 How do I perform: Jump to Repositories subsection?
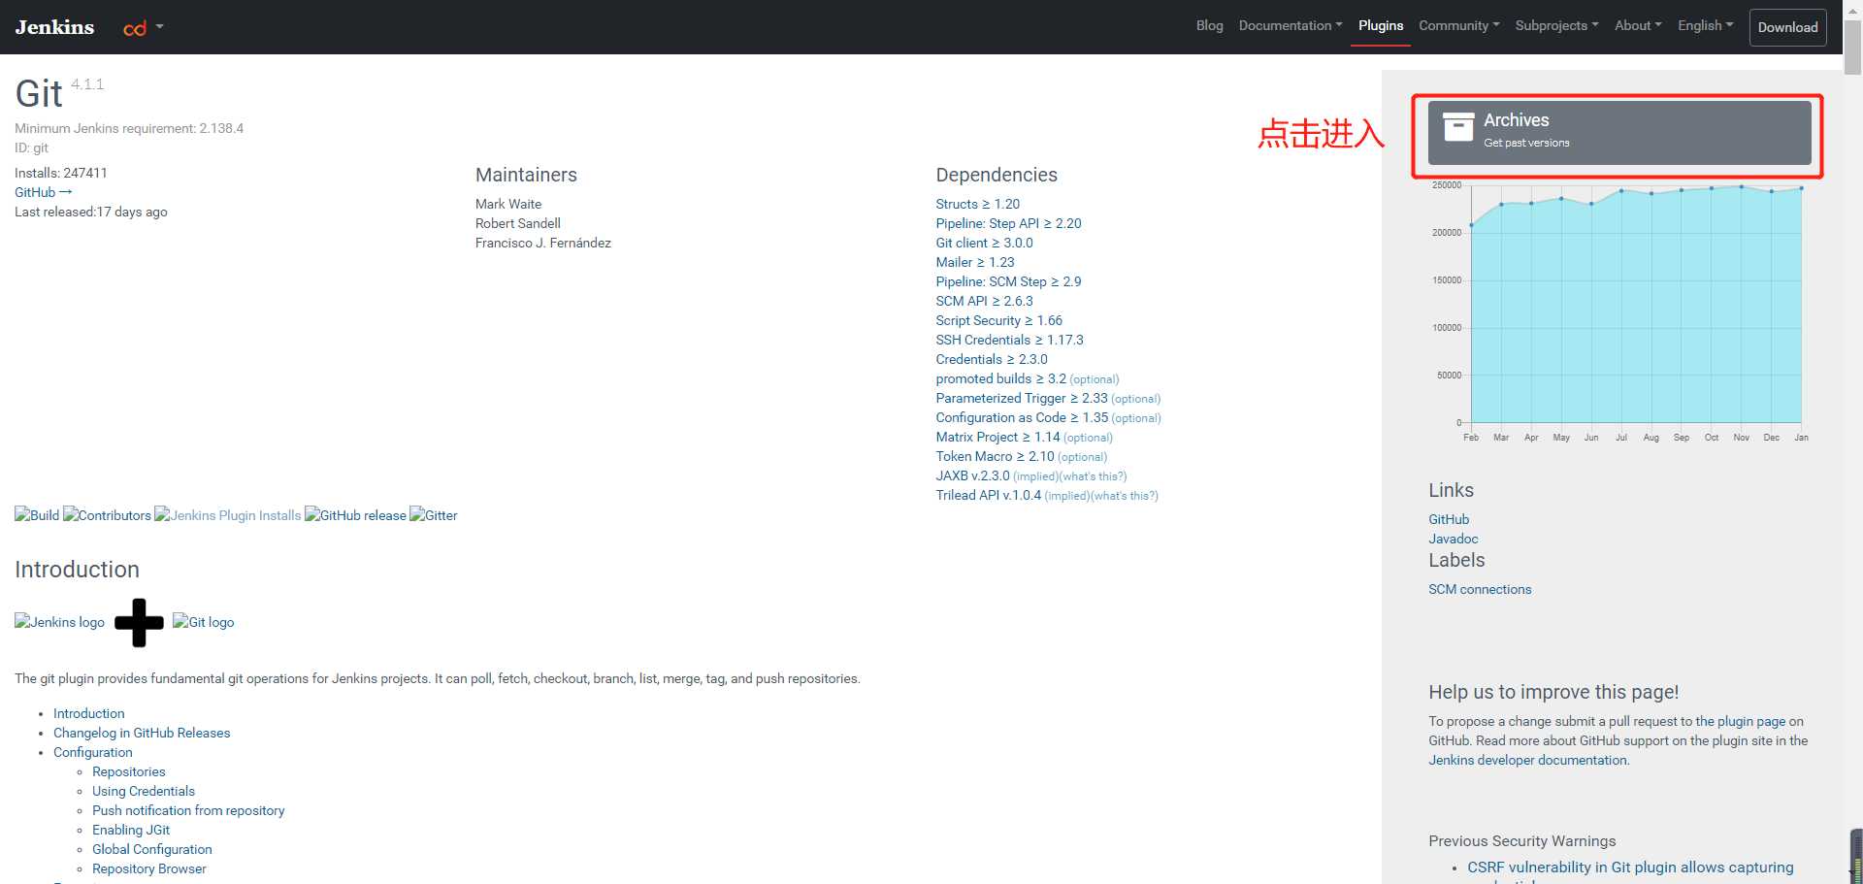tap(128, 771)
